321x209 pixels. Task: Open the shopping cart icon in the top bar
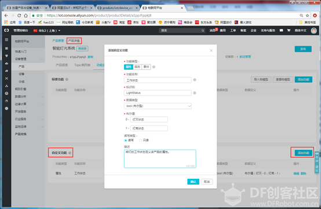click(289, 30)
